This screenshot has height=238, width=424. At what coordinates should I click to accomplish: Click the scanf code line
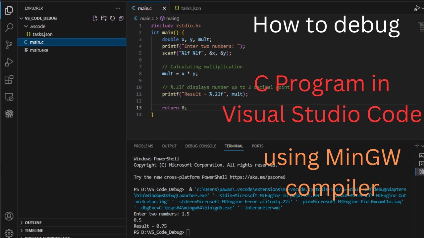[x=197, y=53]
